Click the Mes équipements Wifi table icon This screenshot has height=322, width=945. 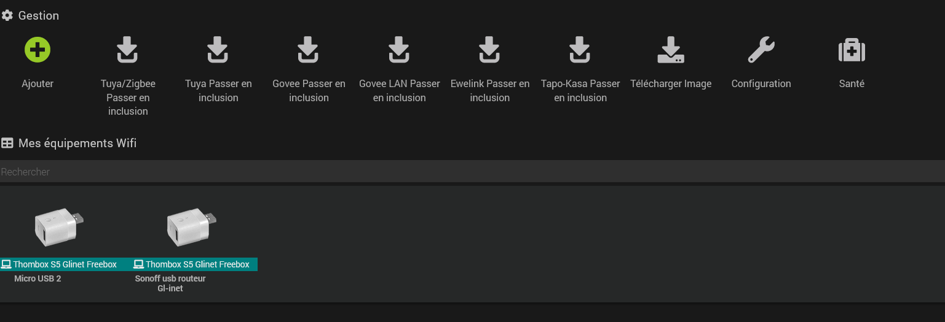pyautogui.click(x=7, y=144)
